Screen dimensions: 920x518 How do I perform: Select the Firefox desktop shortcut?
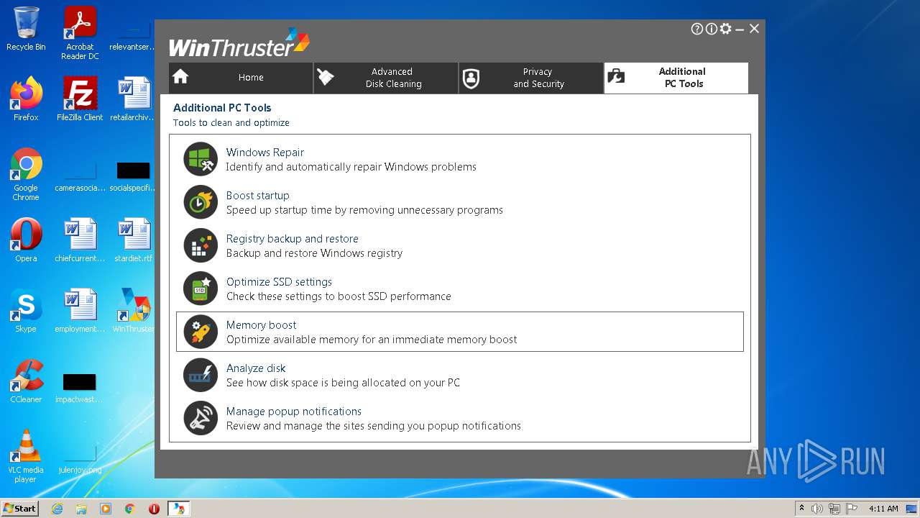click(x=26, y=99)
